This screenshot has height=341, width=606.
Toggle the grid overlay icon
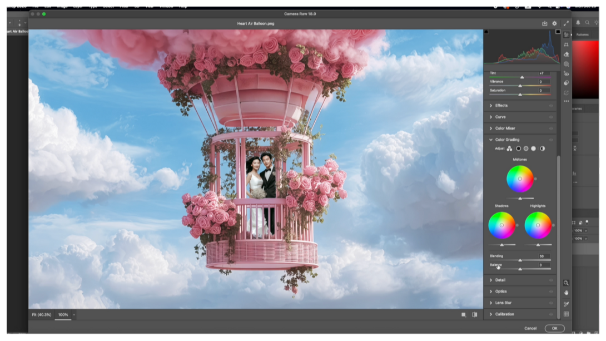[x=566, y=314]
